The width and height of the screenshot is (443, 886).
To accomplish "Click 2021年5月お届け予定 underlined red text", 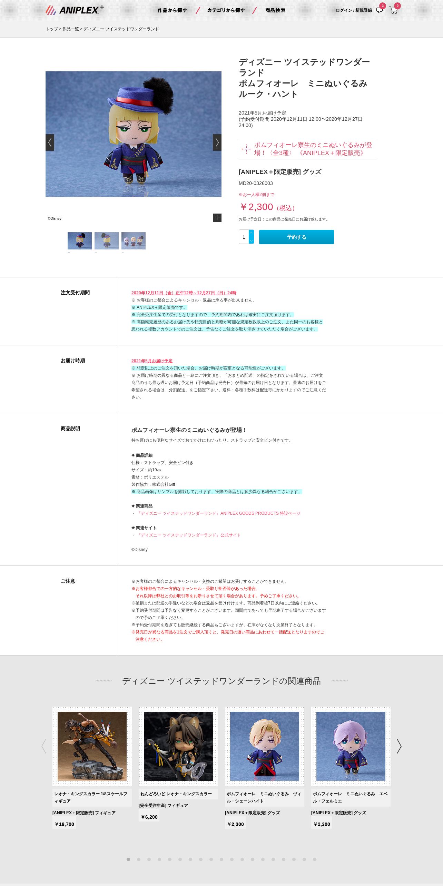I will [152, 361].
